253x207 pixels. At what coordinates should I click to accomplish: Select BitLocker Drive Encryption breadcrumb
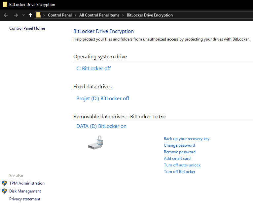point(150,15)
